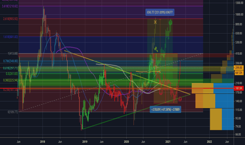The height and width of the screenshot is (145, 245).
Task: Click the 0.786(348.80) Fibonacci label
Action: [11, 61]
